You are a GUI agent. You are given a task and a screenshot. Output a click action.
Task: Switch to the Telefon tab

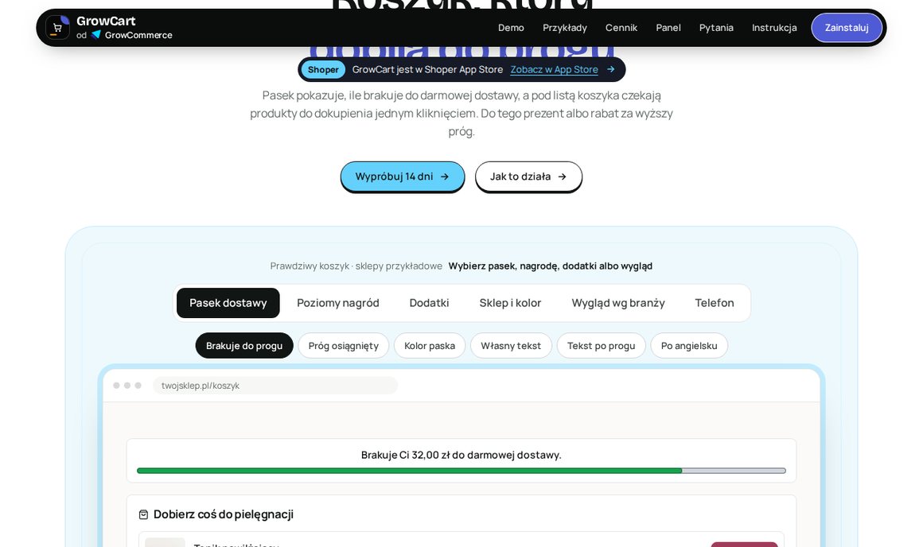[714, 303]
